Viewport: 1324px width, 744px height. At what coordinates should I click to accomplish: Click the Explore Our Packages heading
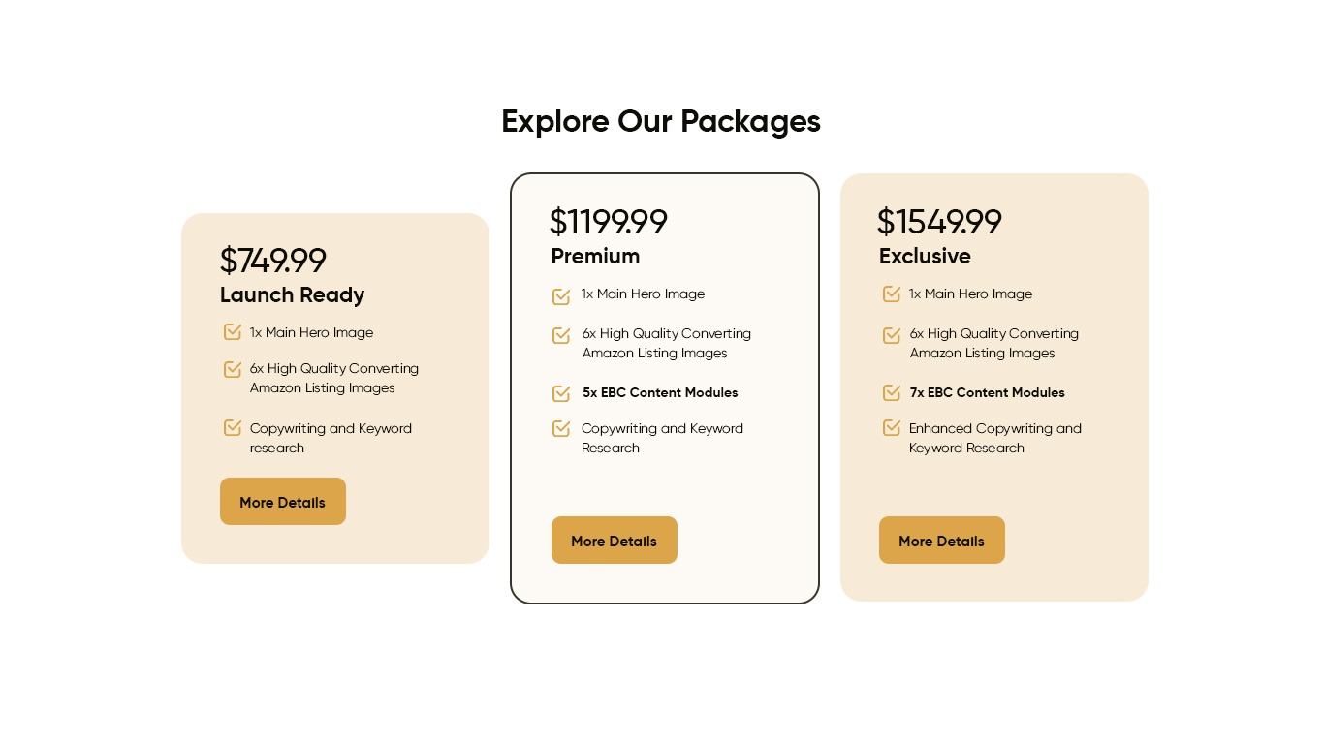pos(661,121)
